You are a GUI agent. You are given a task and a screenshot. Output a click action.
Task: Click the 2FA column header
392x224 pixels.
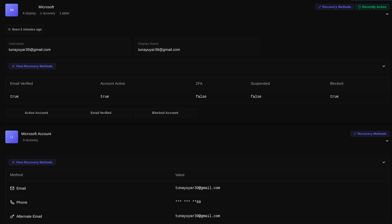[199, 83]
